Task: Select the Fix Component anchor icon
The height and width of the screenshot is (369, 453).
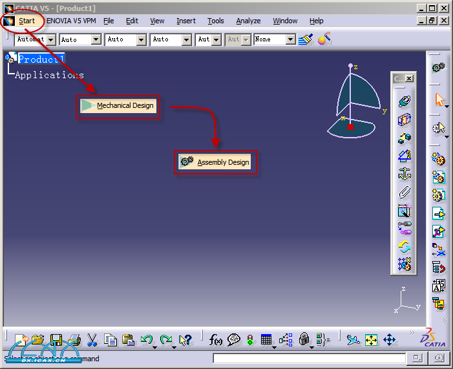Action: pos(405,173)
